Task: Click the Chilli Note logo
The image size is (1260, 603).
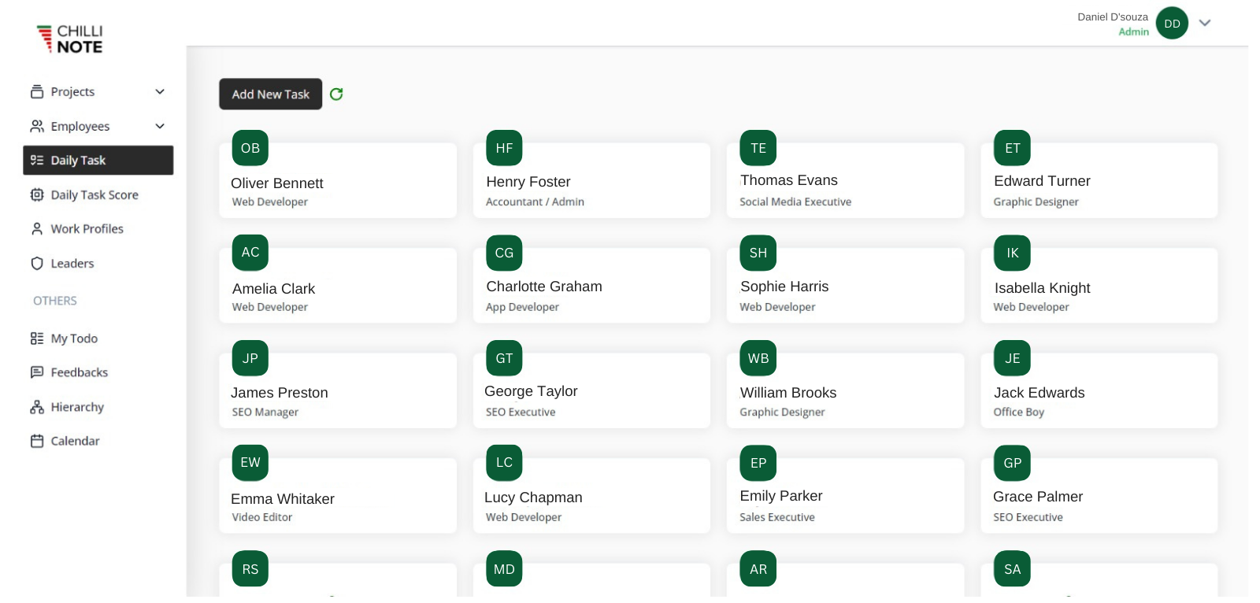Action: coord(70,39)
